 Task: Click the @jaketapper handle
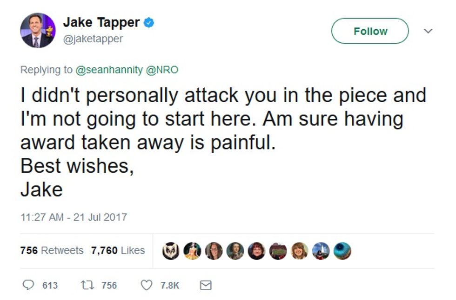(93, 39)
